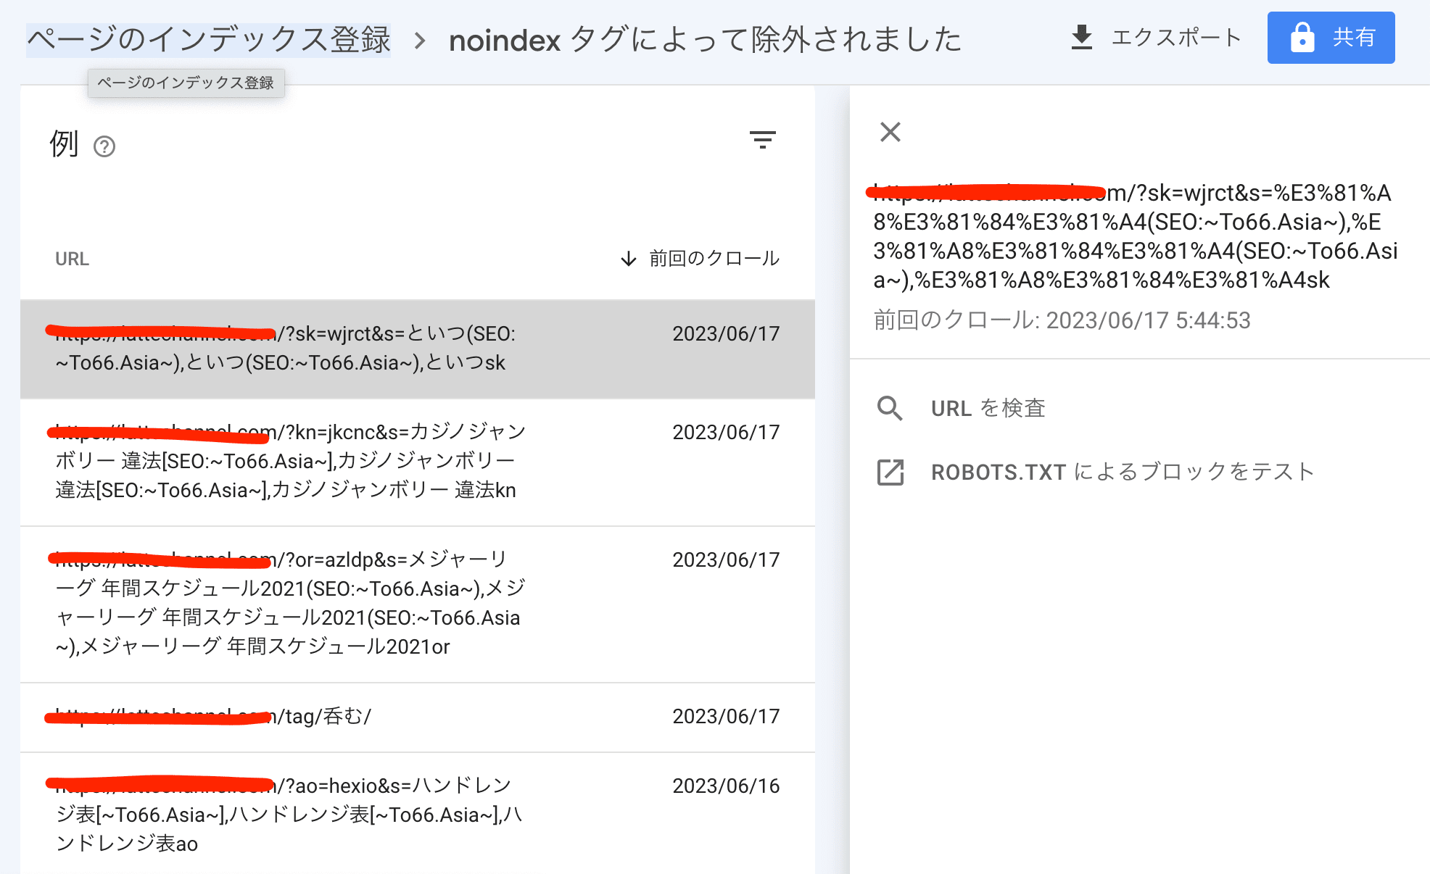This screenshot has width=1430, height=874.
Task: Click the 例 section heading
Action: [x=64, y=143]
